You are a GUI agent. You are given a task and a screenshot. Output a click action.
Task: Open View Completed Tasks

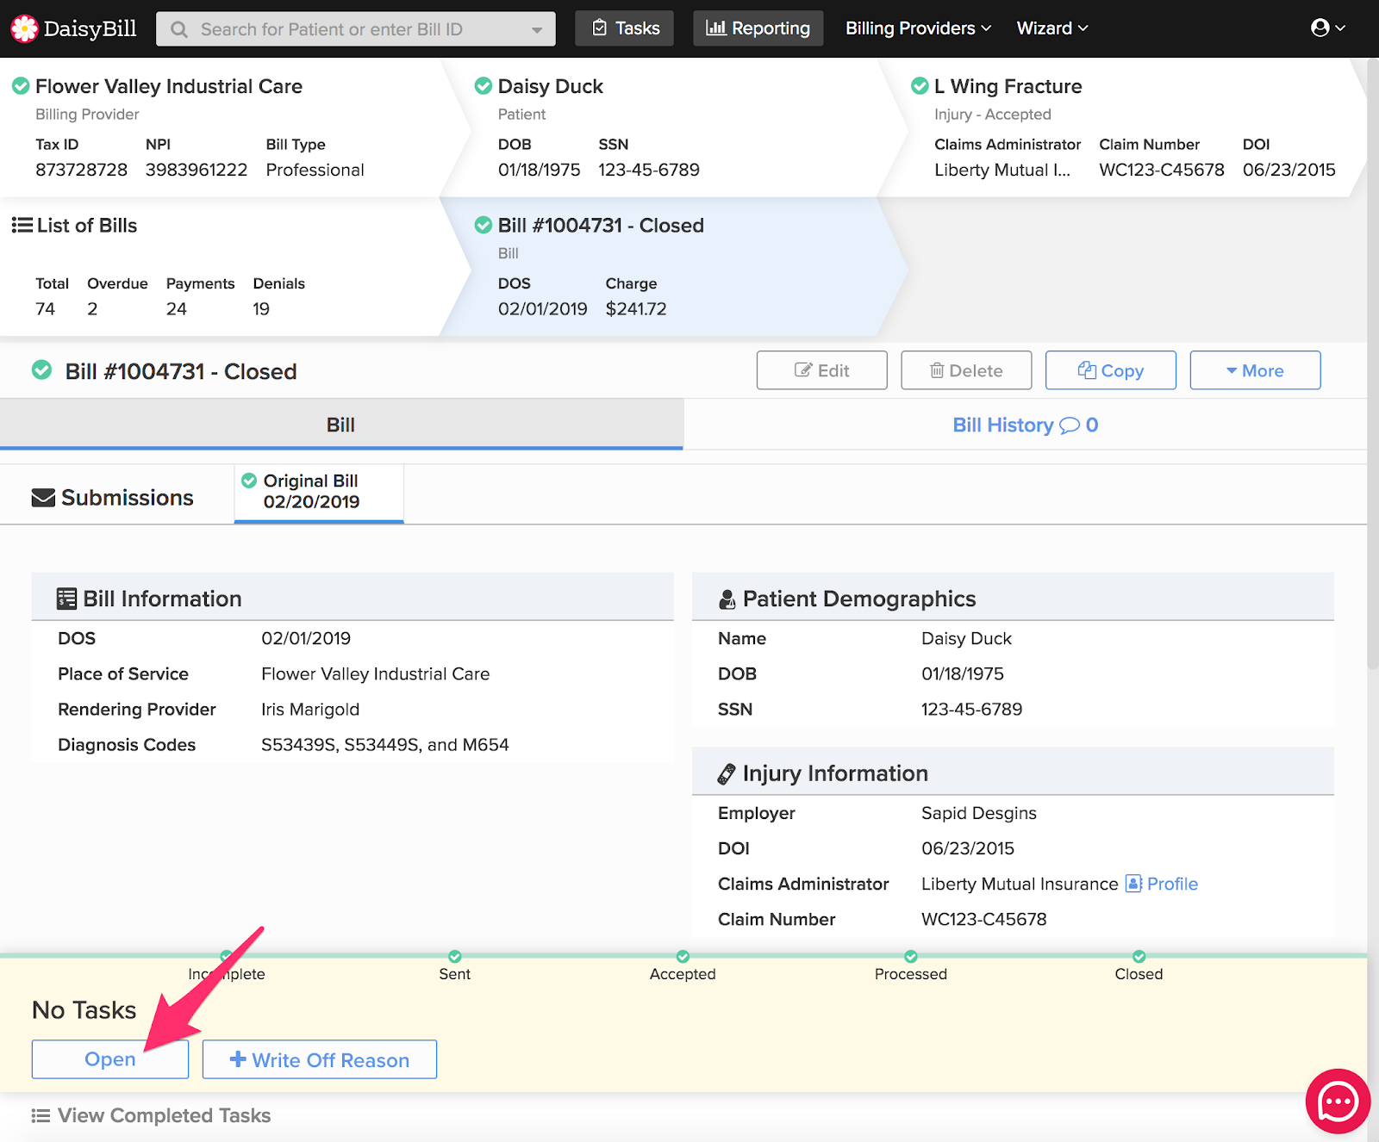click(164, 1116)
